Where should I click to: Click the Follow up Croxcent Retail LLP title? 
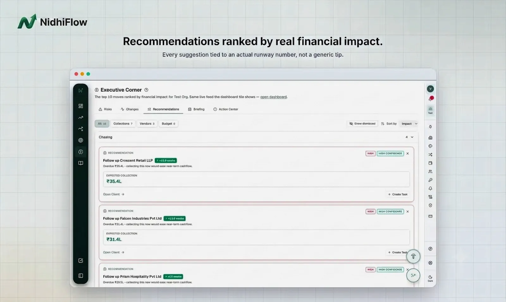128,161
